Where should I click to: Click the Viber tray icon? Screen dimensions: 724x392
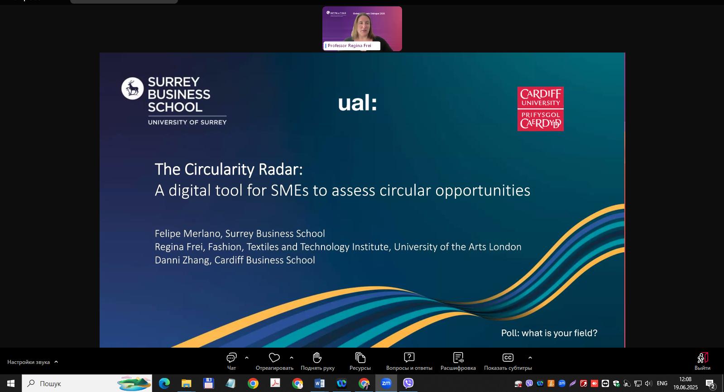[529, 383]
